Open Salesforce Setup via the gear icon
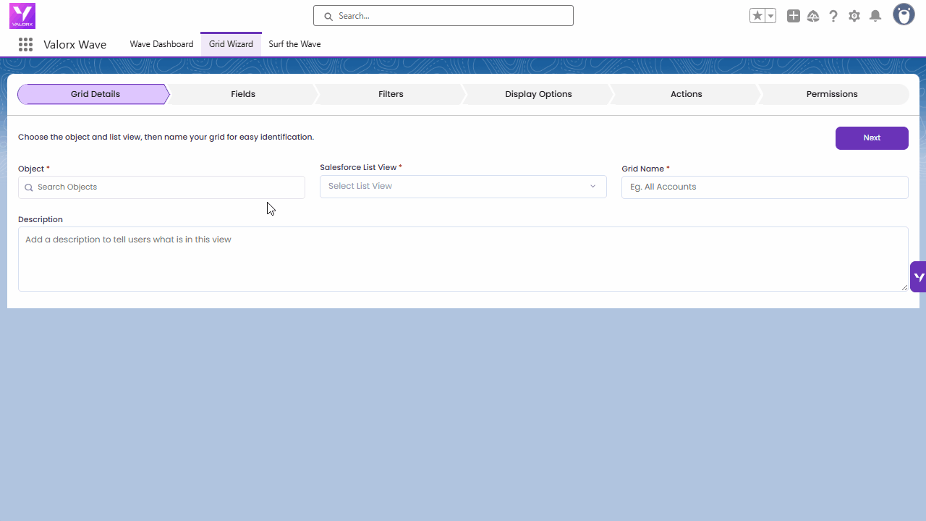Screen dimensions: 926x521 point(854,15)
